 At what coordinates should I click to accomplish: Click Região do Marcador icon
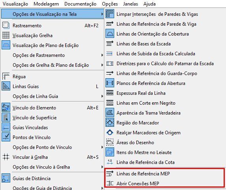click(110, 122)
